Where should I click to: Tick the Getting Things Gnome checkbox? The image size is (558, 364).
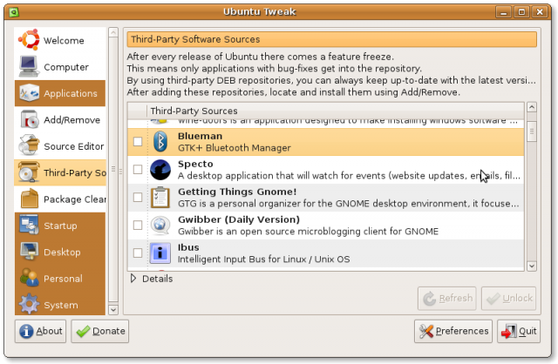(x=138, y=198)
